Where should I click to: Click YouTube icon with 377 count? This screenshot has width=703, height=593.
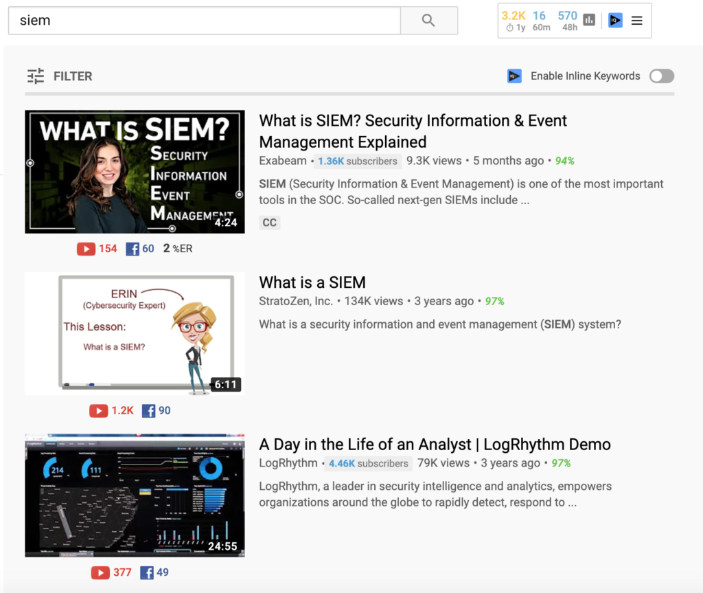point(111,572)
